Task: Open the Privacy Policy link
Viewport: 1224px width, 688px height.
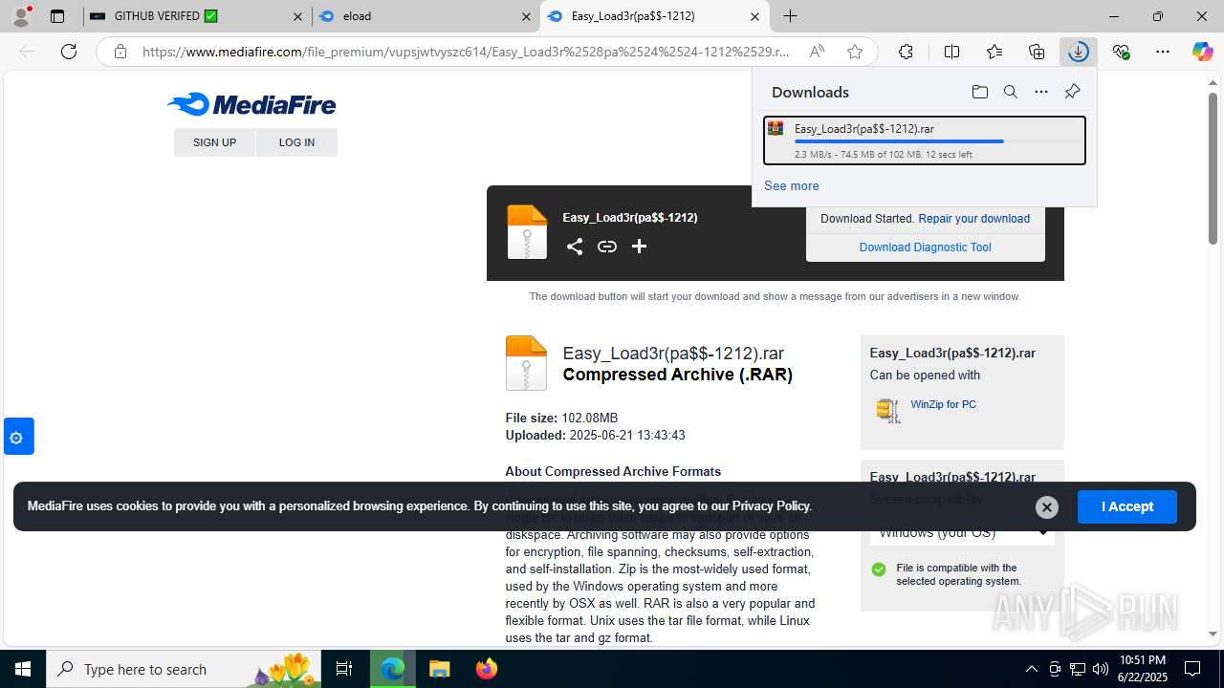Action: pos(771,506)
